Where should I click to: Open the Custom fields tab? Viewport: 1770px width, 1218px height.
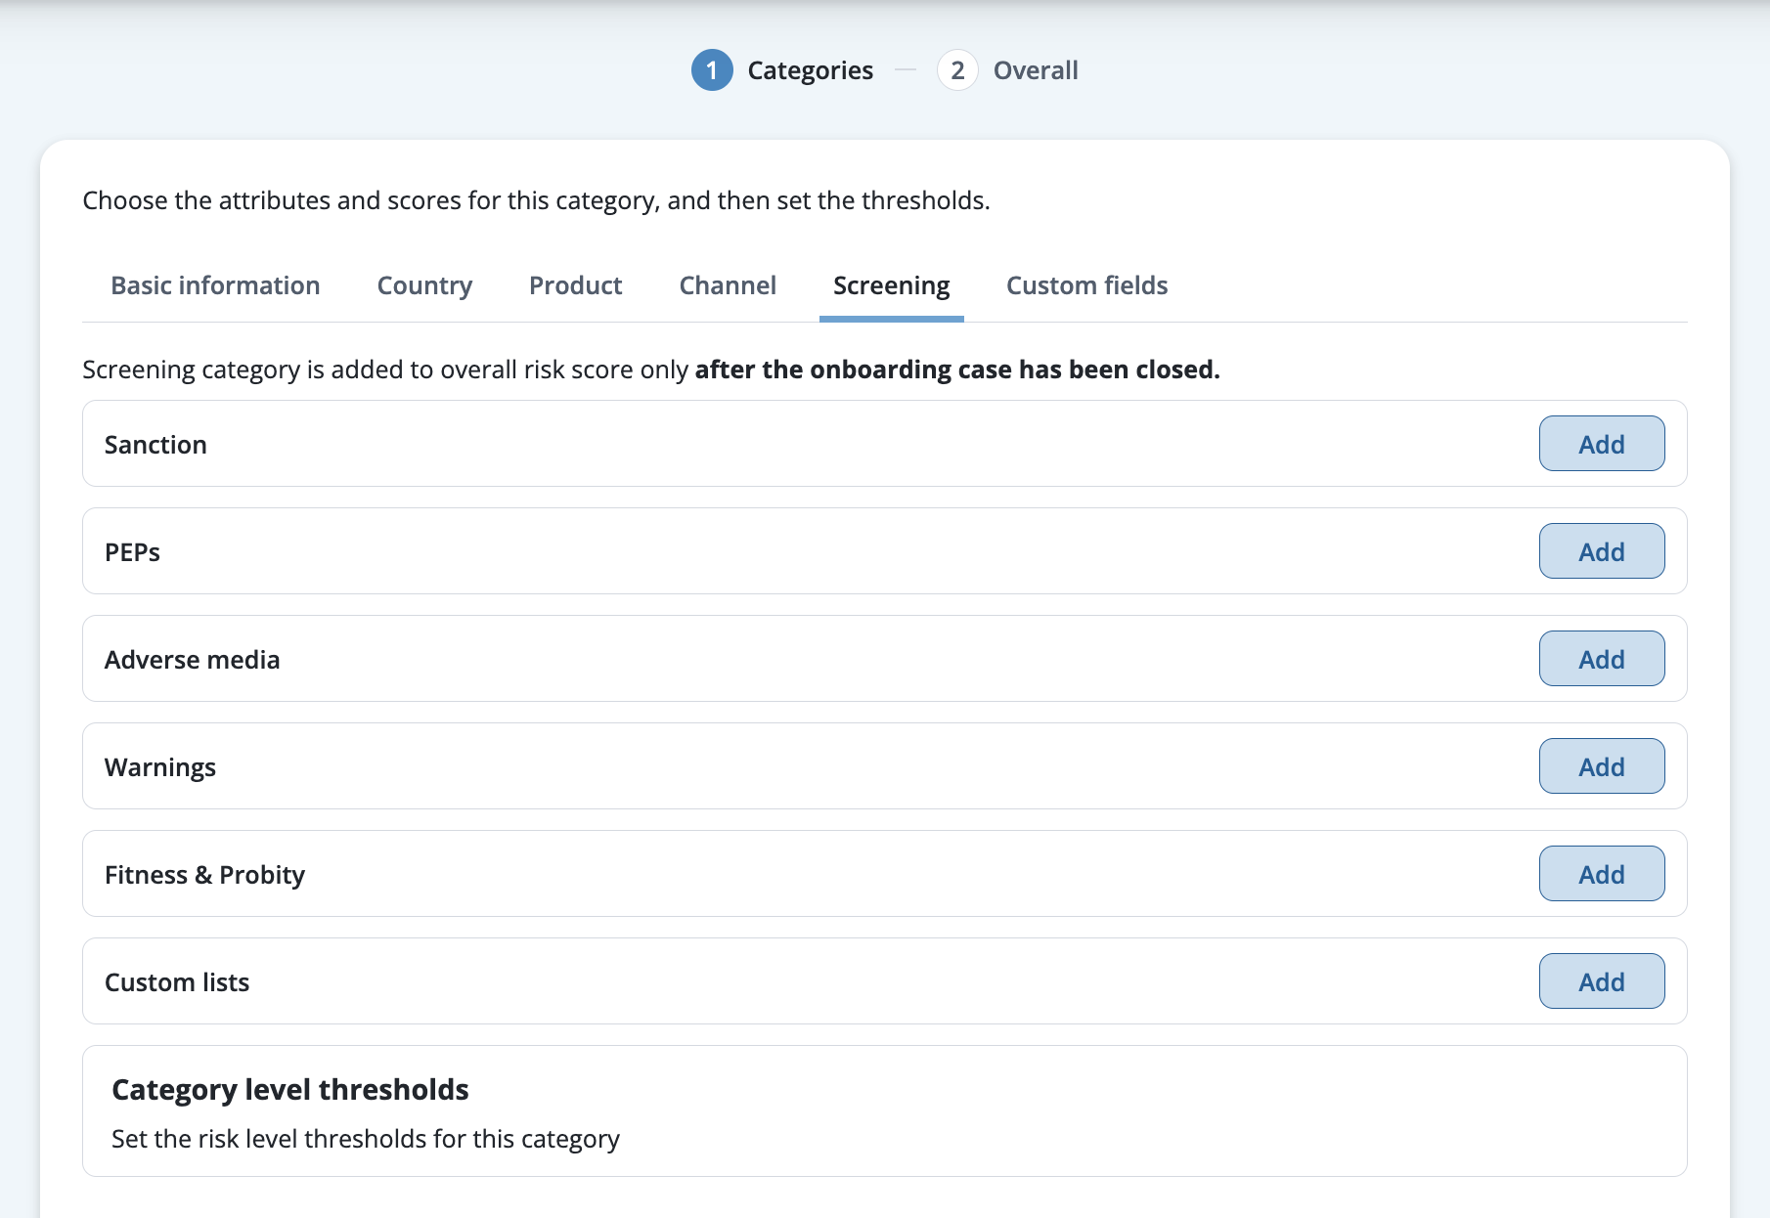click(1087, 285)
